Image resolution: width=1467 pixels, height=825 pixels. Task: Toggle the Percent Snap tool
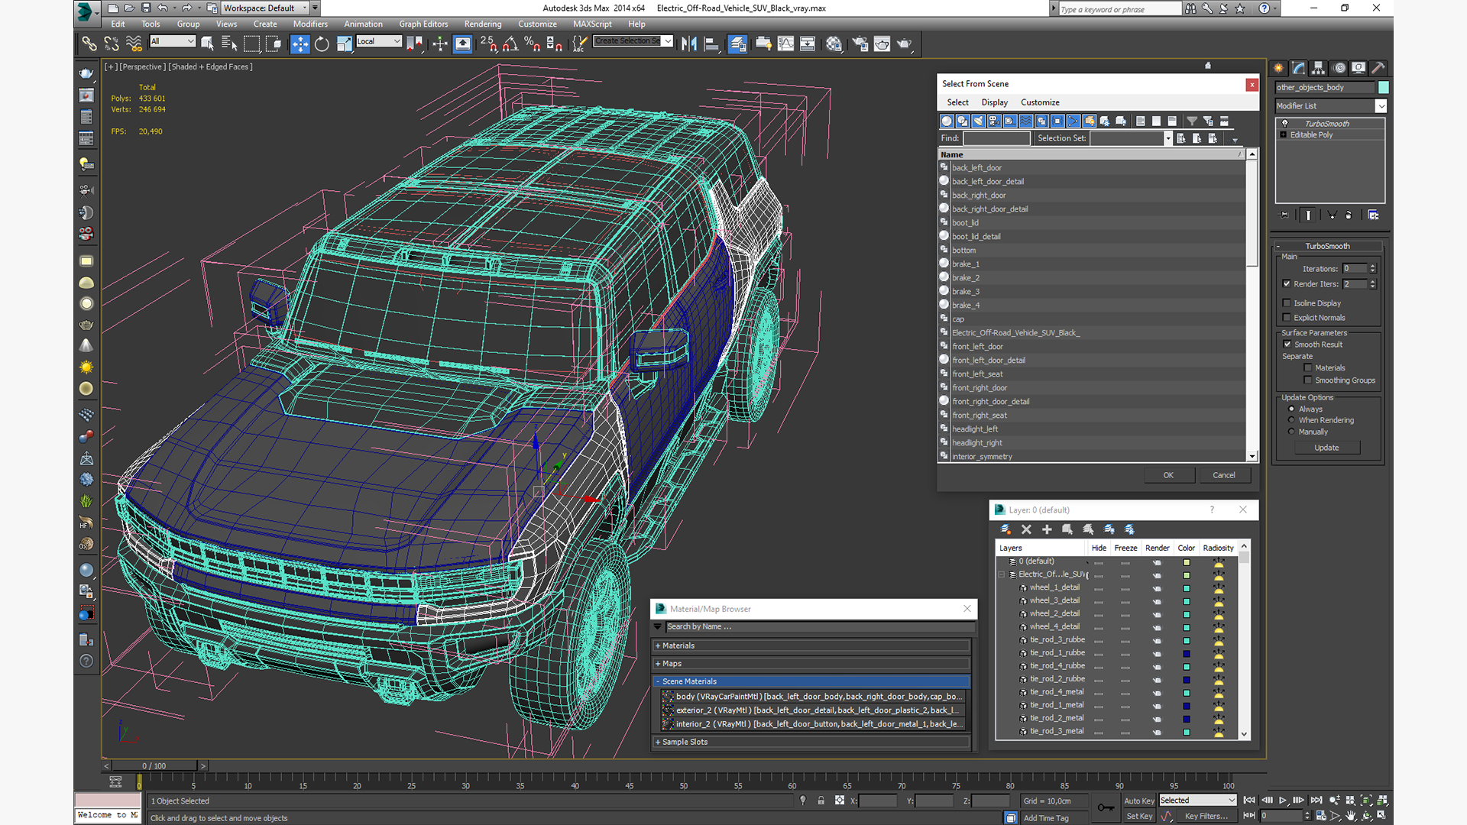532,44
